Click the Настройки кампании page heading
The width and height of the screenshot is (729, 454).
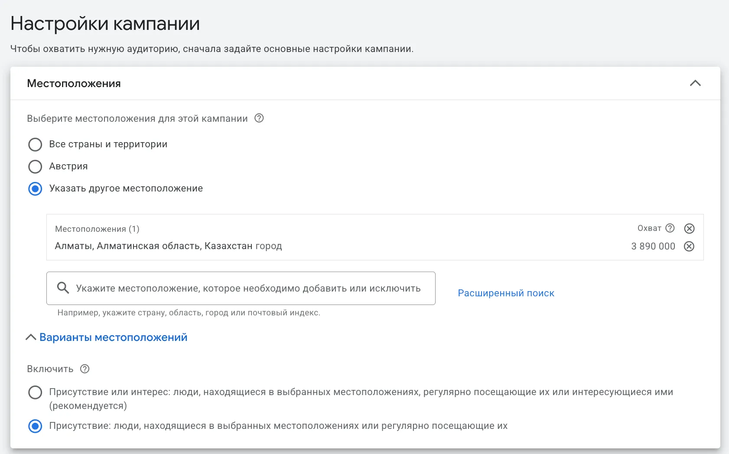pos(105,24)
